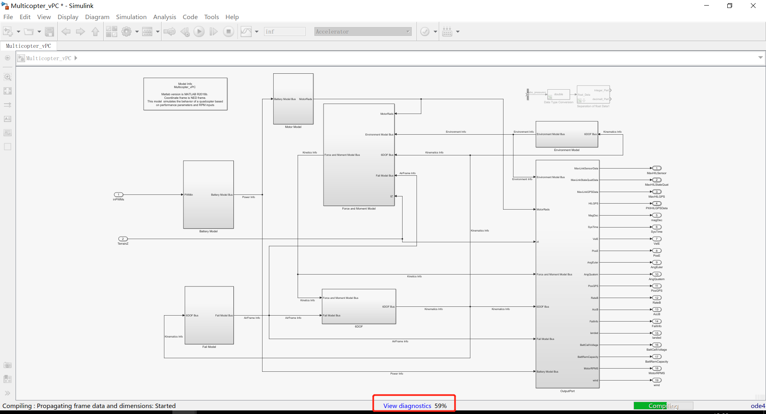
Task: Expand the breadcrumb arrow after Multicopter_vPC
Action: (76, 58)
